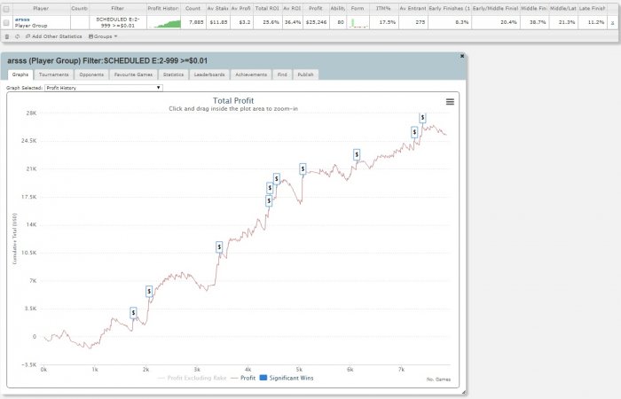Click the $ marker just after 2k games
The image size is (621, 399).
tap(149, 292)
